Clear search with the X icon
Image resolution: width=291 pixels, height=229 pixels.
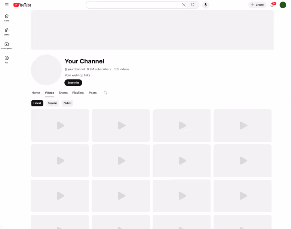184,5
